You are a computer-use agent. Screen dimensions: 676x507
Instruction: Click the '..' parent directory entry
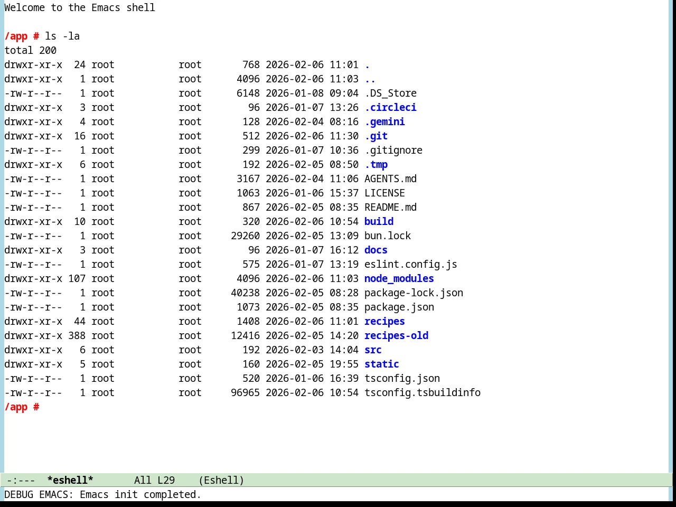pyautogui.click(x=370, y=79)
